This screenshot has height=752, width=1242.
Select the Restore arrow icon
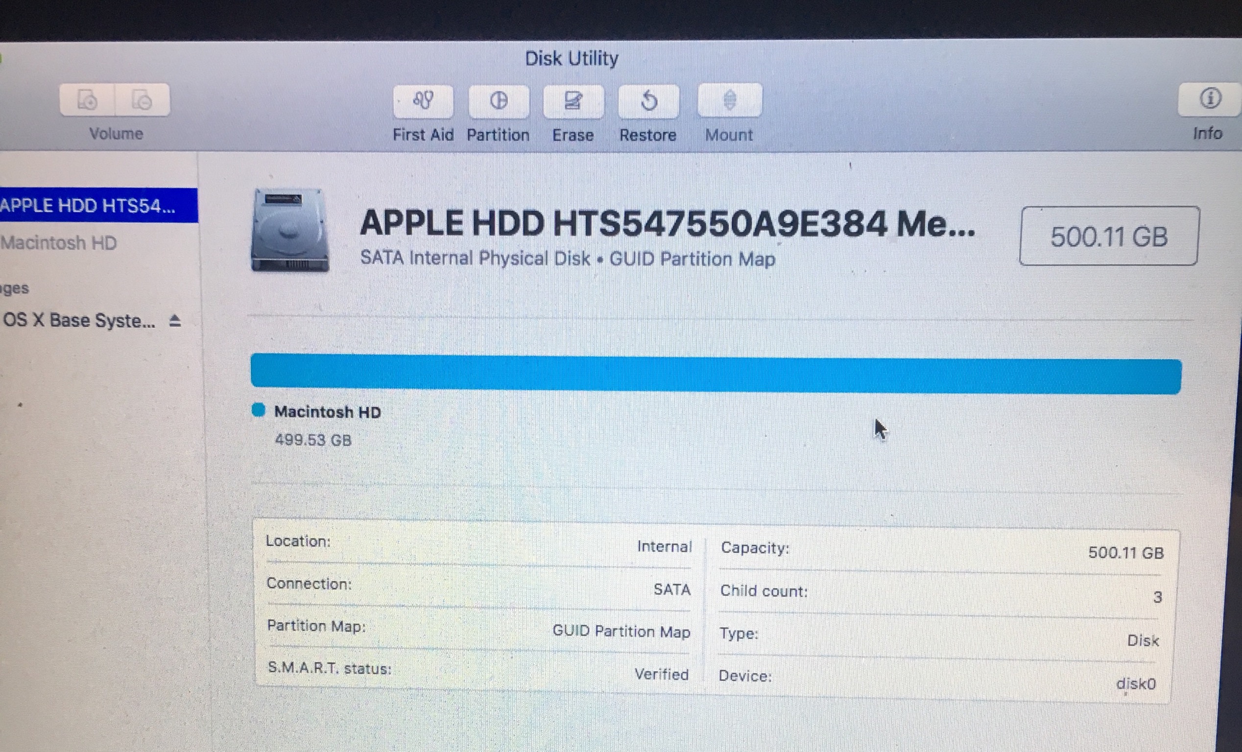(648, 101)
